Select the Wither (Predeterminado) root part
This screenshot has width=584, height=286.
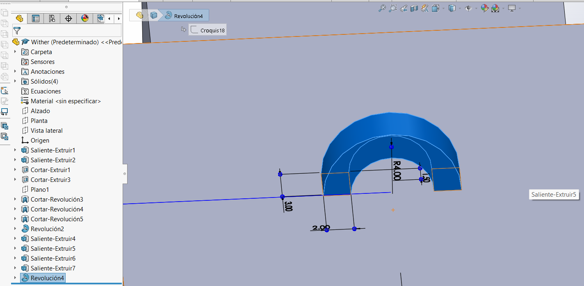pyautogui.click(x=67, y=42)
